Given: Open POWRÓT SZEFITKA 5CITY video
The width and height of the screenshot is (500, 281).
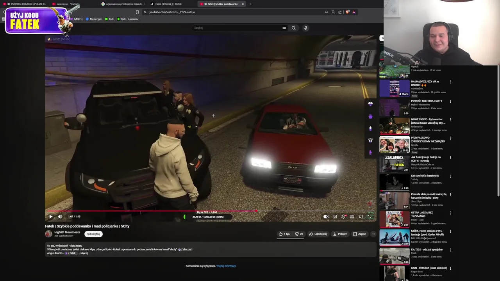Looking at the screenshot, I should [x=427, y=101].
